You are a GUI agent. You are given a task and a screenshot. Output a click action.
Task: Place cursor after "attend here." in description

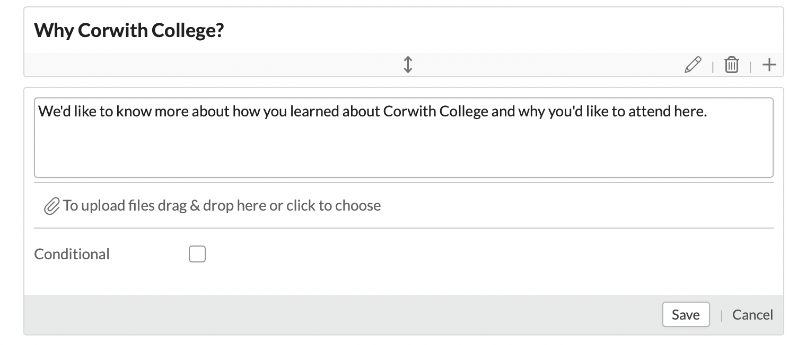click(708, 112)
